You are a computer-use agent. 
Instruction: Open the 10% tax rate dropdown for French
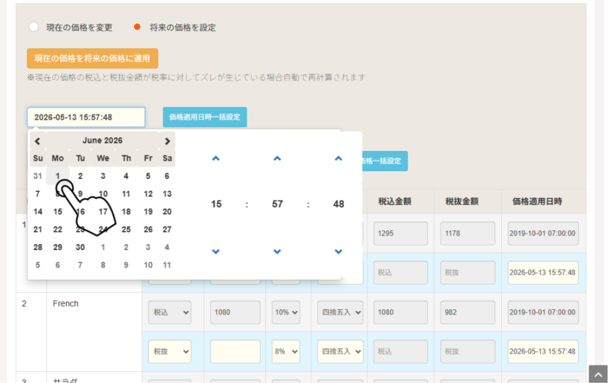tap(286, 312)
